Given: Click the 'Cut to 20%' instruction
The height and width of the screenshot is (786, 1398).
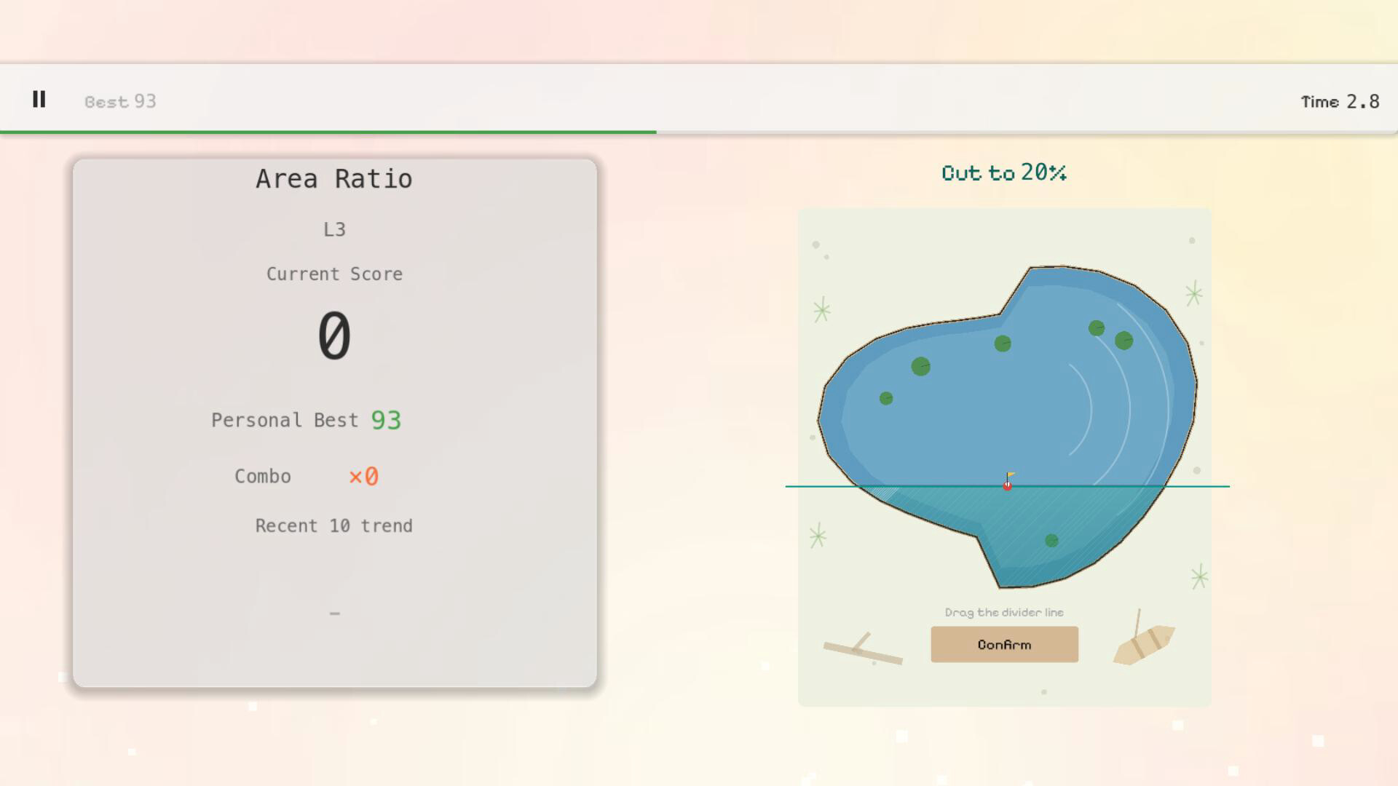Looking at the screenshot, I should (1003, 172).
